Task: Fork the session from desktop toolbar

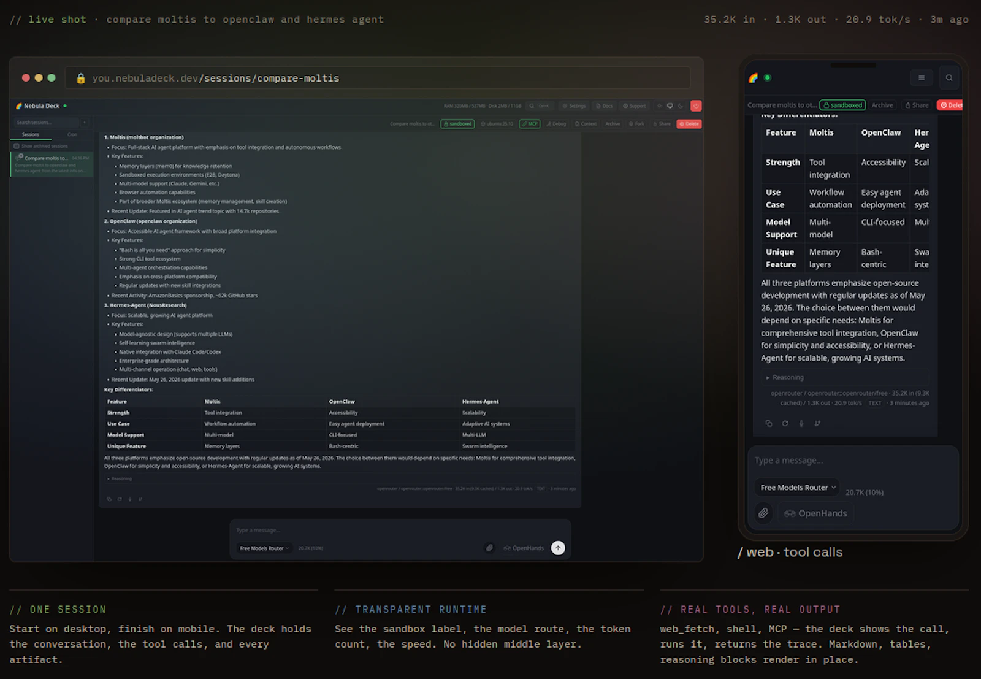Action: click(637, 124)
